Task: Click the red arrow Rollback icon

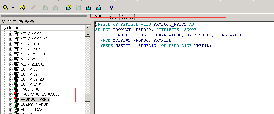Action: pyautogui.click(x=55, y=8)
